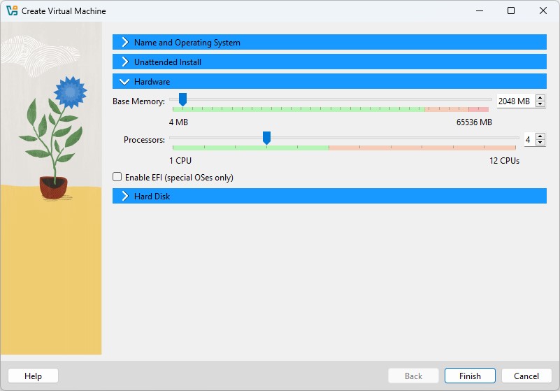Click the Base Memory label
Screen dimensions: 560x391
pos(138,101)
